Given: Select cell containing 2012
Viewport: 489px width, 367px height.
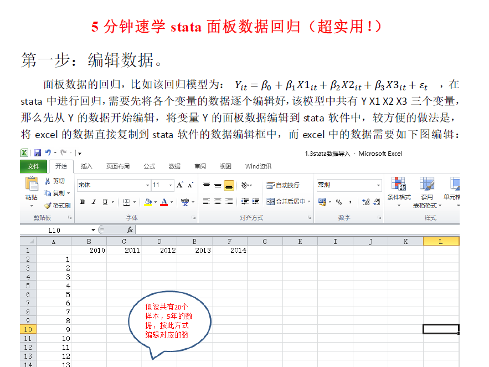Looking at the screenshot, I should click(159, 250).
